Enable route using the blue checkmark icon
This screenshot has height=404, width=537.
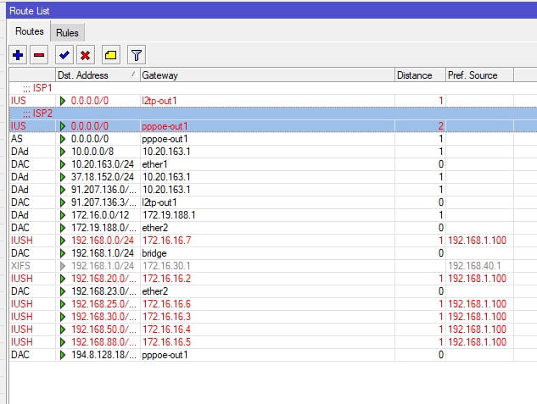(64, 55)
